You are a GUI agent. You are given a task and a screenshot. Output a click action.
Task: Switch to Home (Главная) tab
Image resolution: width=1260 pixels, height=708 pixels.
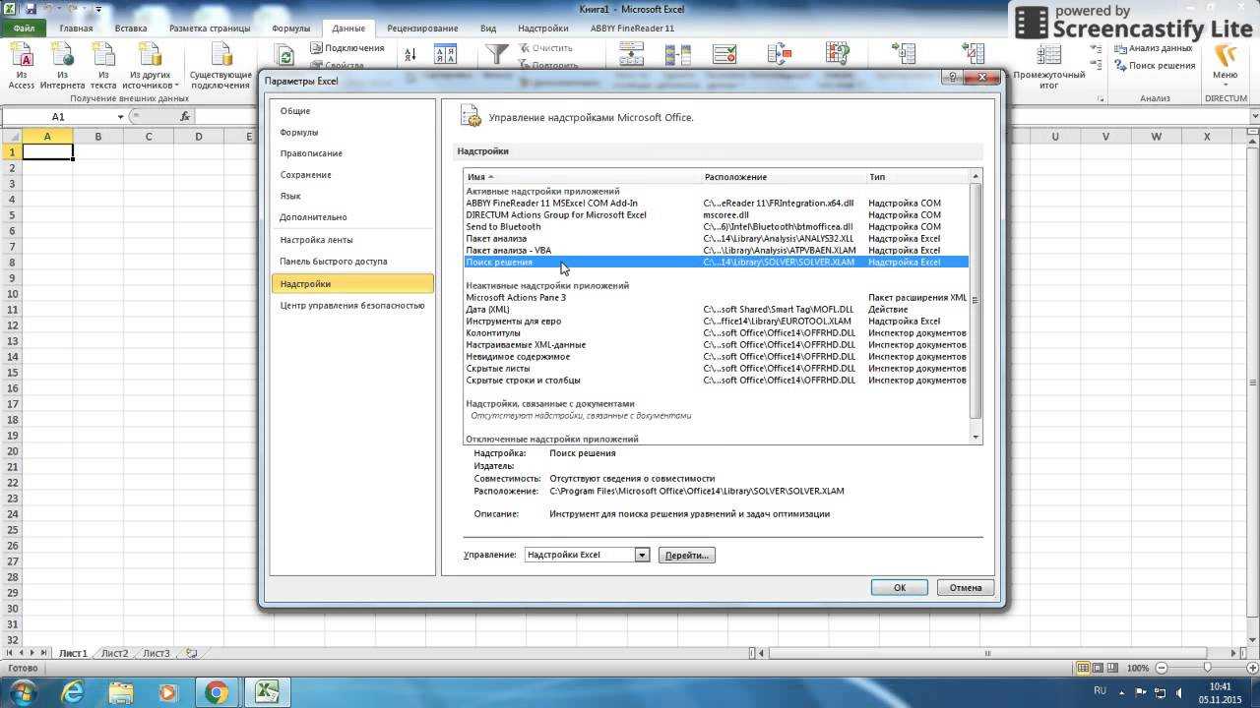[76, 29]
